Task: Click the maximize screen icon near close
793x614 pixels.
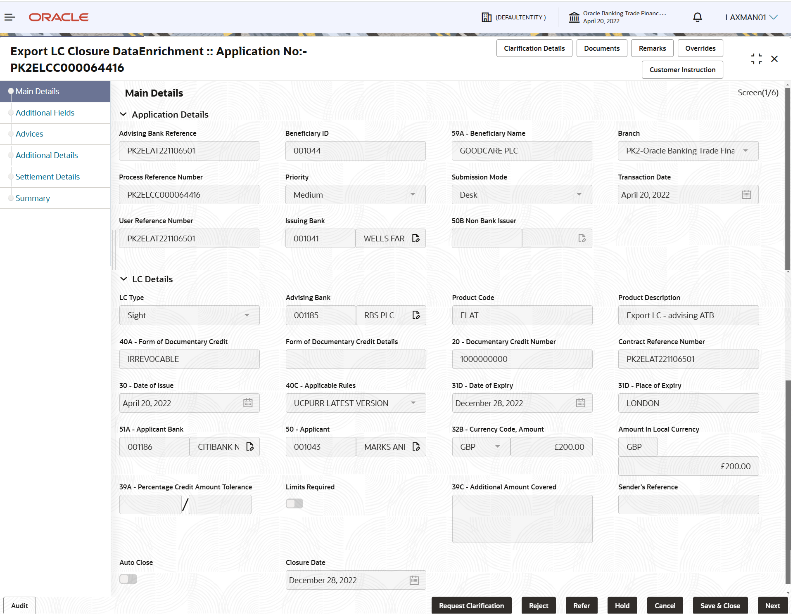Action: click(x=757, y=59)
